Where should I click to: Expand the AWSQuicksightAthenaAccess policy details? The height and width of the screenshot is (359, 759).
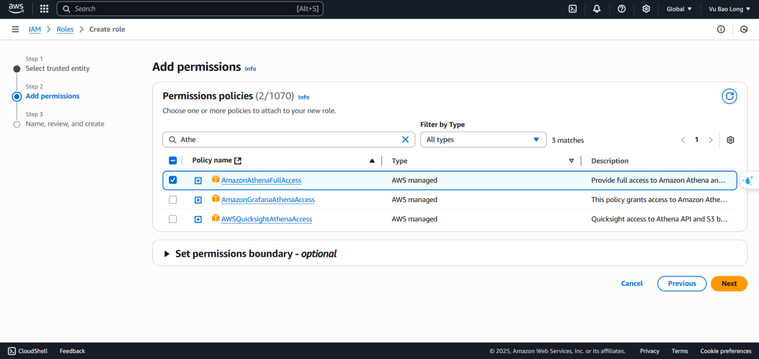click(198, 219)
